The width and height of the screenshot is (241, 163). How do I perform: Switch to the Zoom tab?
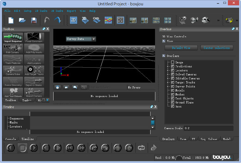point(183,139)
